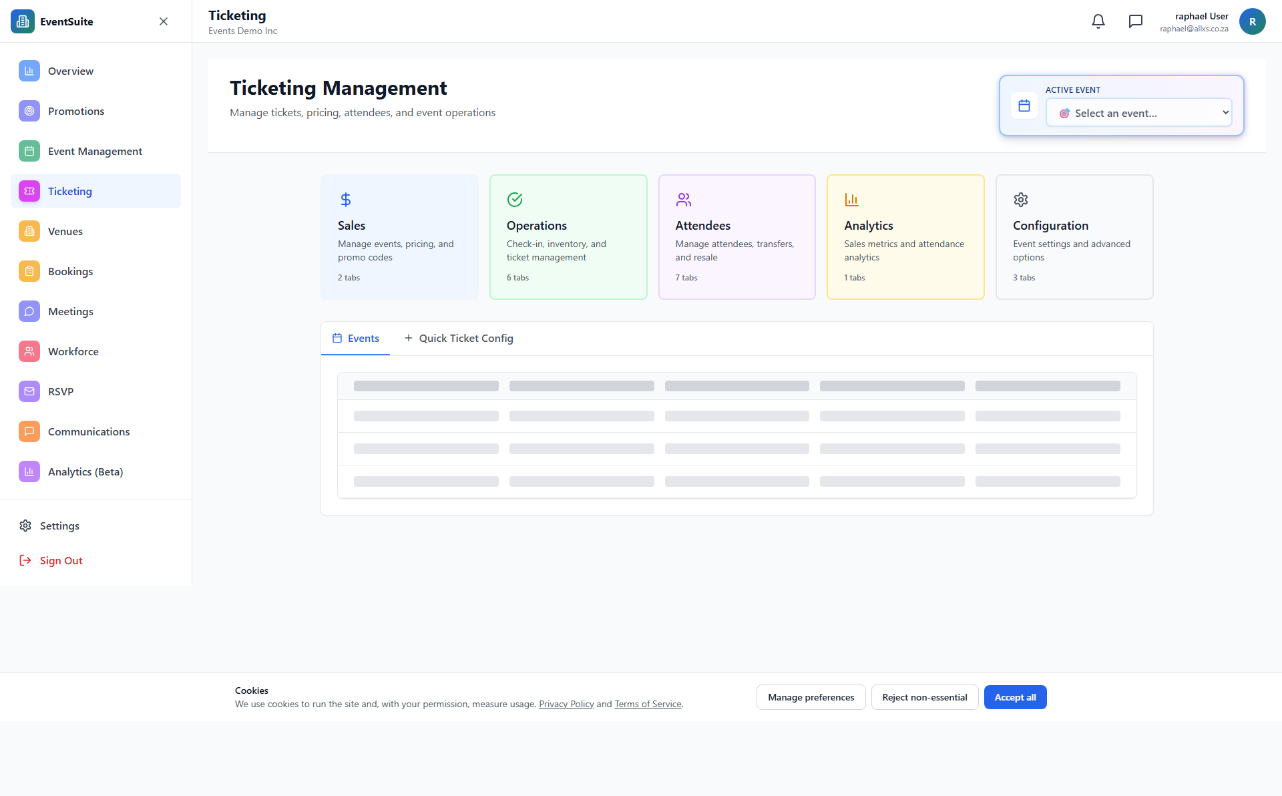Select the Events tab
The width and height of the screenshot is (1282, 796).
pos(355,338)
